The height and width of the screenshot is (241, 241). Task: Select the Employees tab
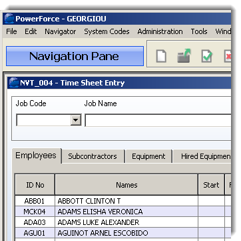37,156
